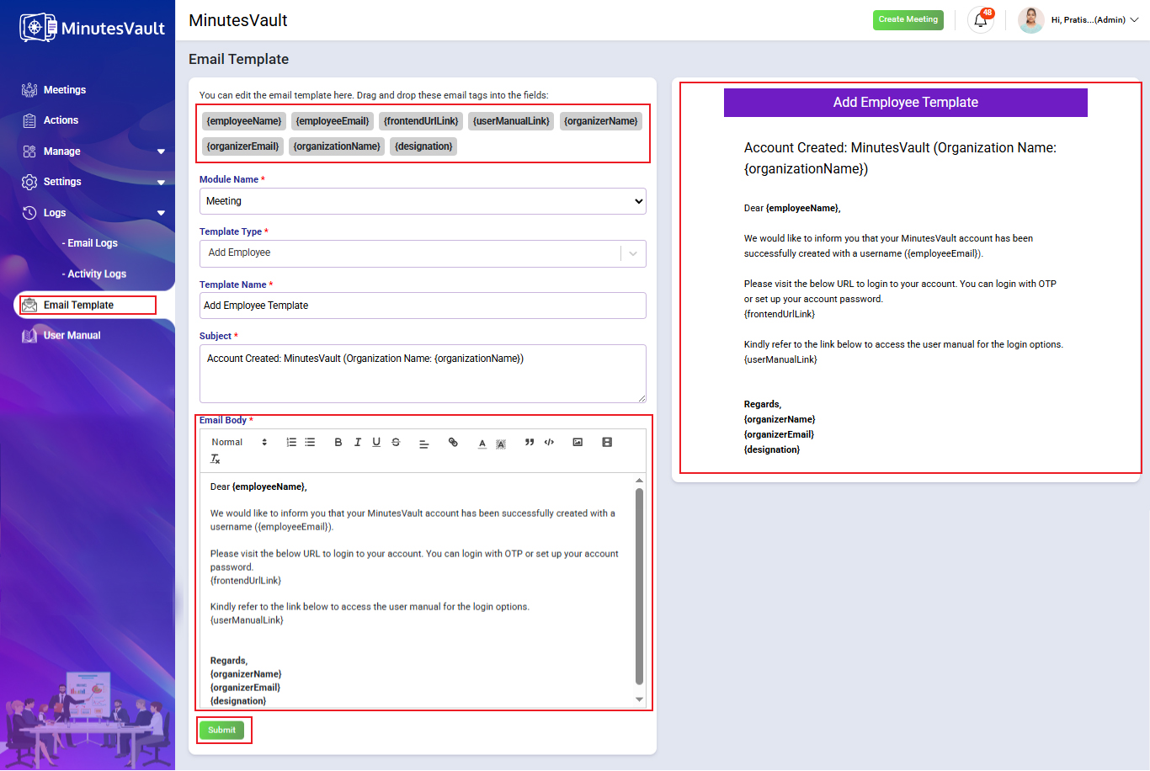Insert a bullet list
The height and width of the screenshot is (771, 1150).
pos(310,443)
